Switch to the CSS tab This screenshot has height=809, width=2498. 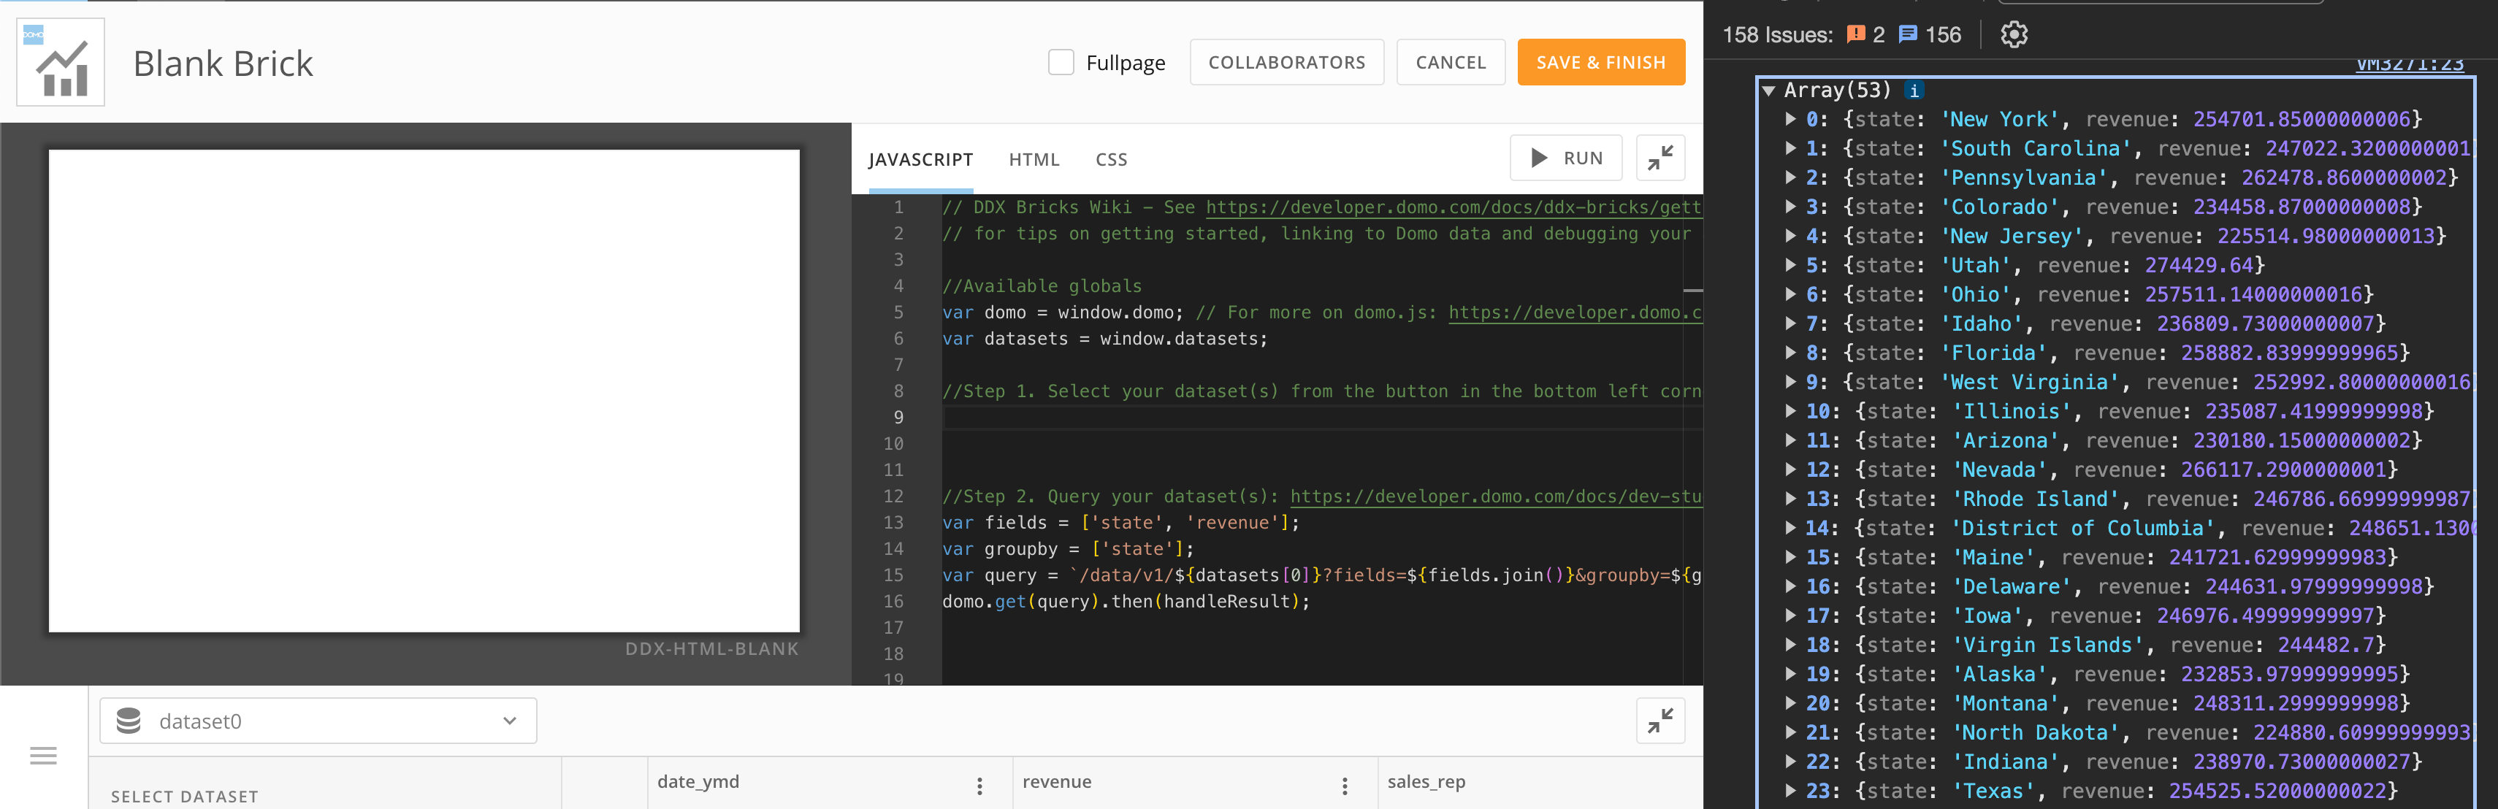tap(1111, 159)
